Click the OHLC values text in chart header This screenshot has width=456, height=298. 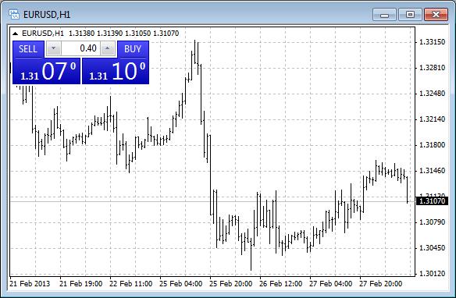click(x=124, y=34)
